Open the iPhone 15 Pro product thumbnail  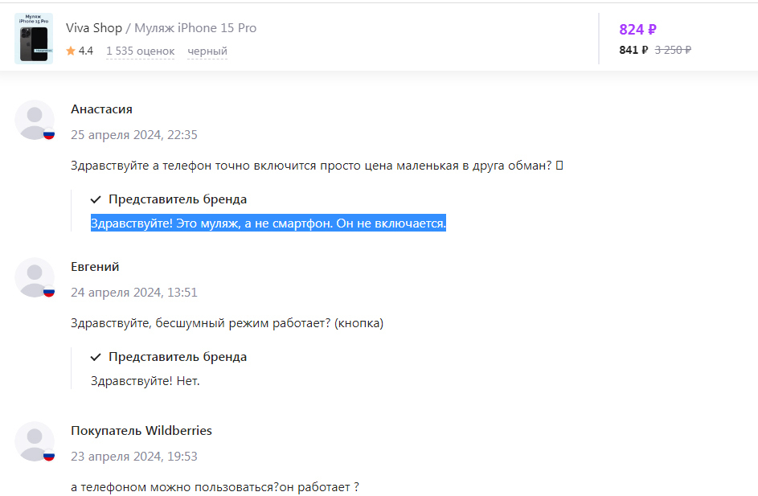coord(33,39)
